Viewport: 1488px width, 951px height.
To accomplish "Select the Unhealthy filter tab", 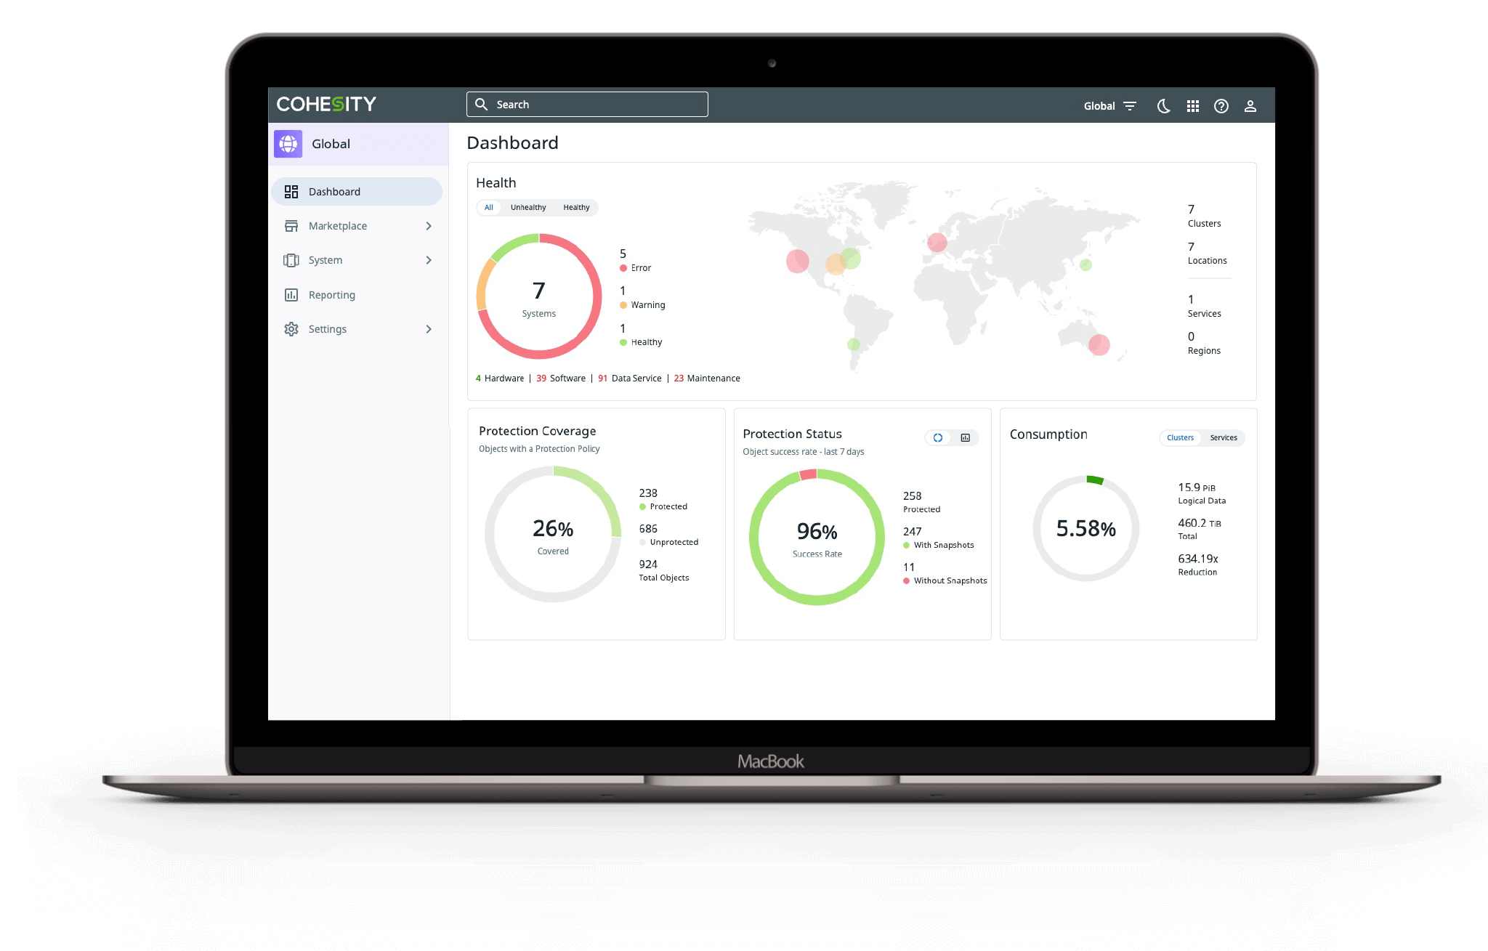I will pos(527,206).
